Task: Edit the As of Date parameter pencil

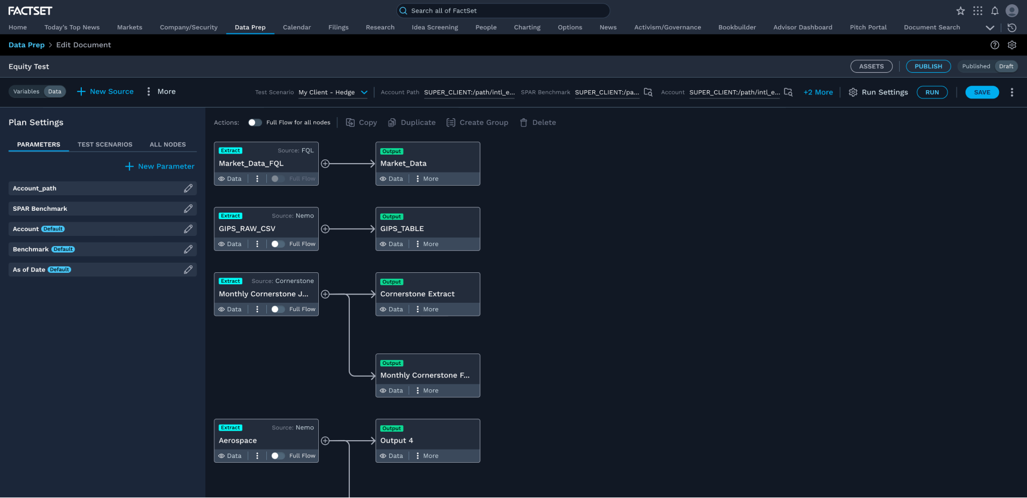Action: [x=188, y=269]
